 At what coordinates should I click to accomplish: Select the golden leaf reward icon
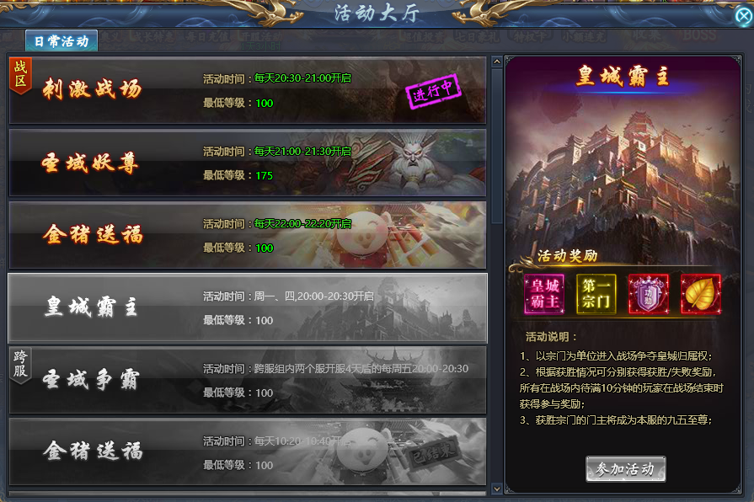point(701,294)
